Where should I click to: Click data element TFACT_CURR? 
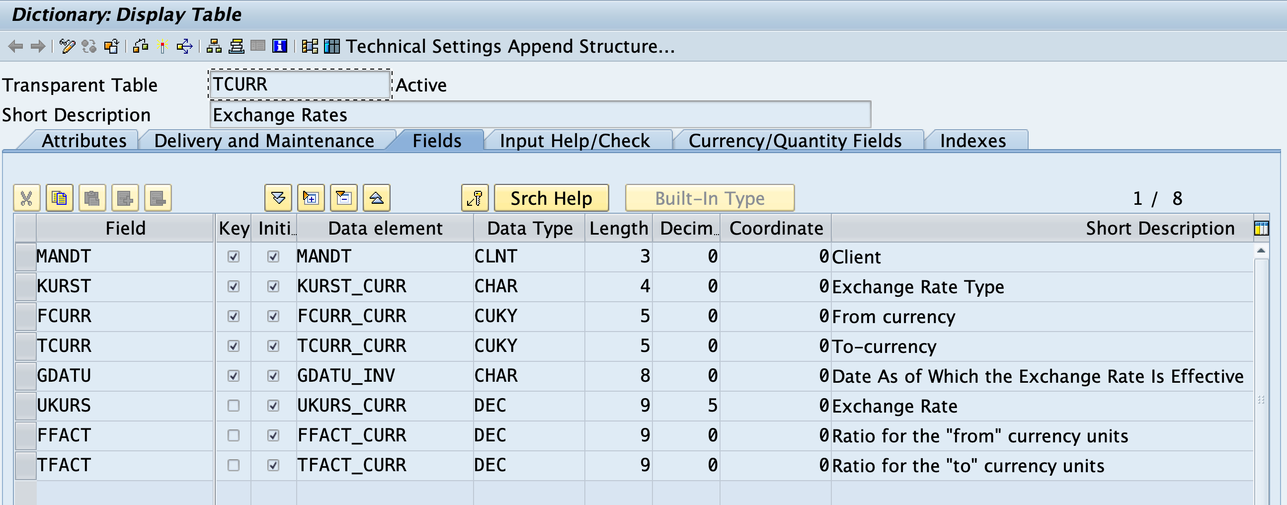(x=352, y=465)
